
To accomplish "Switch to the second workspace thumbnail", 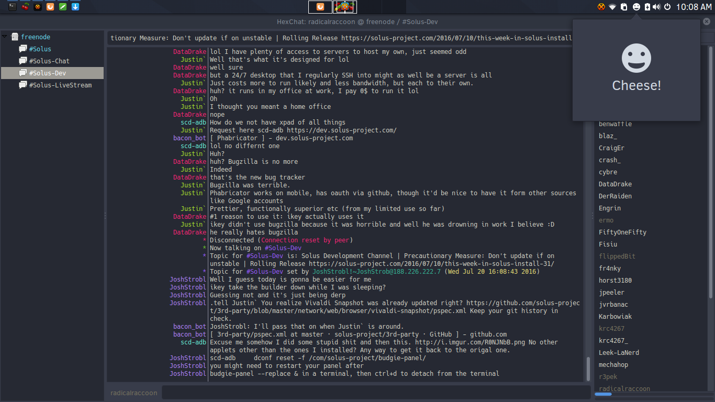I will click(x=345, y=7).
